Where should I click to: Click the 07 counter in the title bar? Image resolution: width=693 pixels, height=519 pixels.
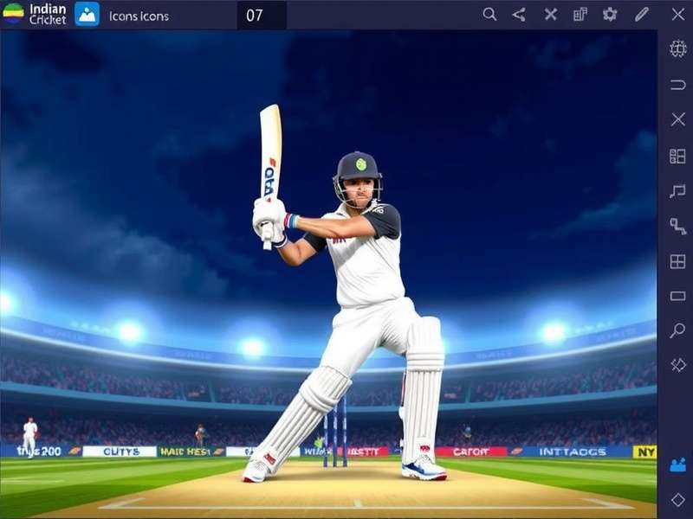254,14
